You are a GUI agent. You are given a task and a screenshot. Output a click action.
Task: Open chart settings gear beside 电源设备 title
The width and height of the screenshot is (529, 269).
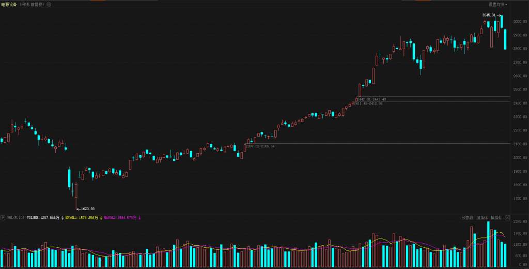tap(49, 4)
